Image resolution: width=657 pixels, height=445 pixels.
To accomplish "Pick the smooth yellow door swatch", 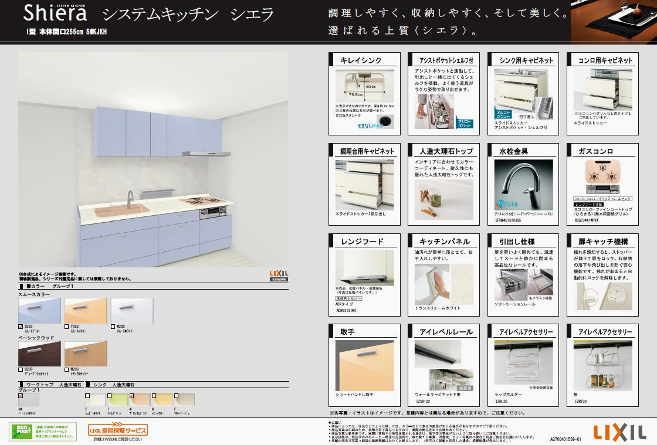I will tap(86, 311).
